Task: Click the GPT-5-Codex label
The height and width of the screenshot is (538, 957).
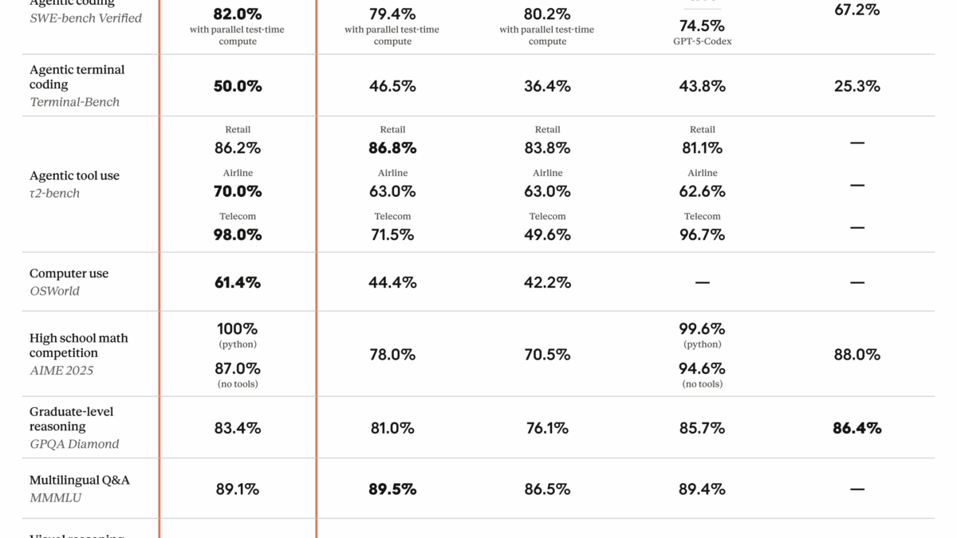Action: coord(702,41)
